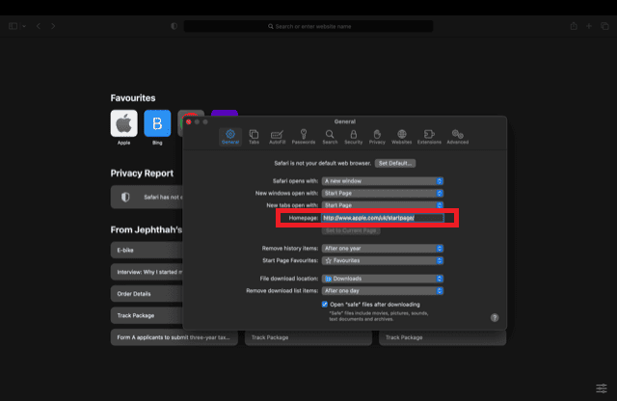Switch to the Passwords key icon
The height and width of the screenshot is (401, 617).
[x=304, y=137]
